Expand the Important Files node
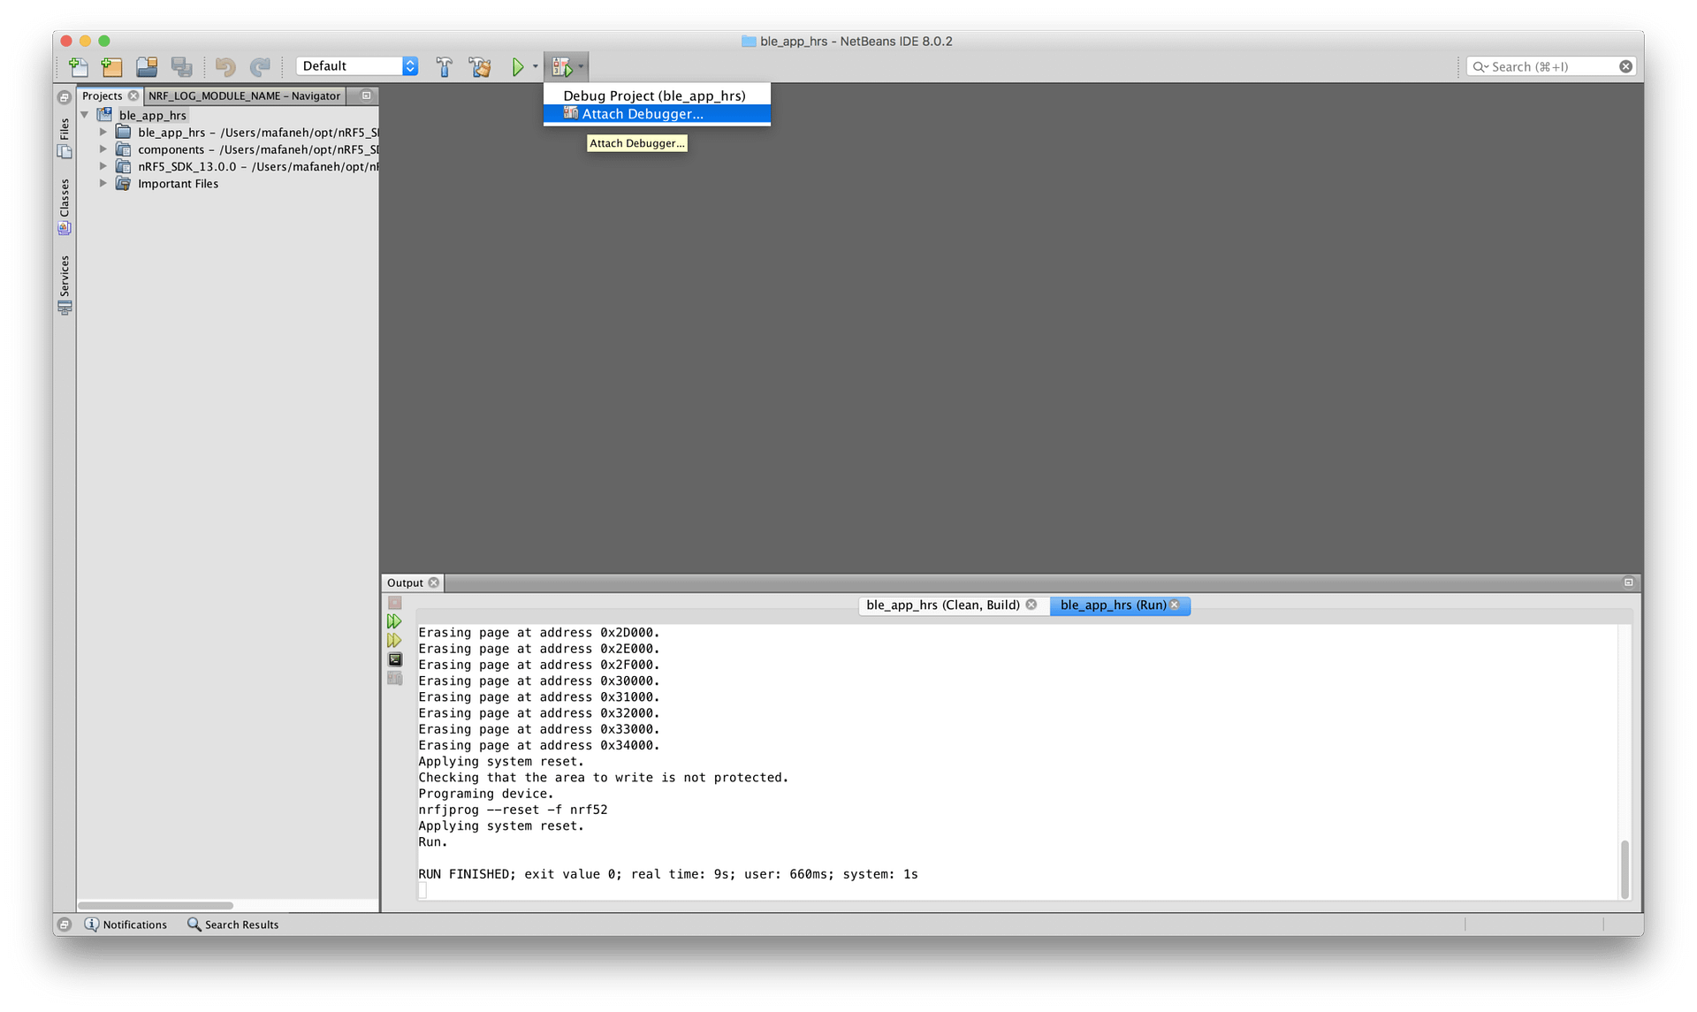 tap(103, 184)
